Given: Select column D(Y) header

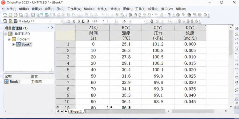Looking at the screenshot, I should (190, 28).
